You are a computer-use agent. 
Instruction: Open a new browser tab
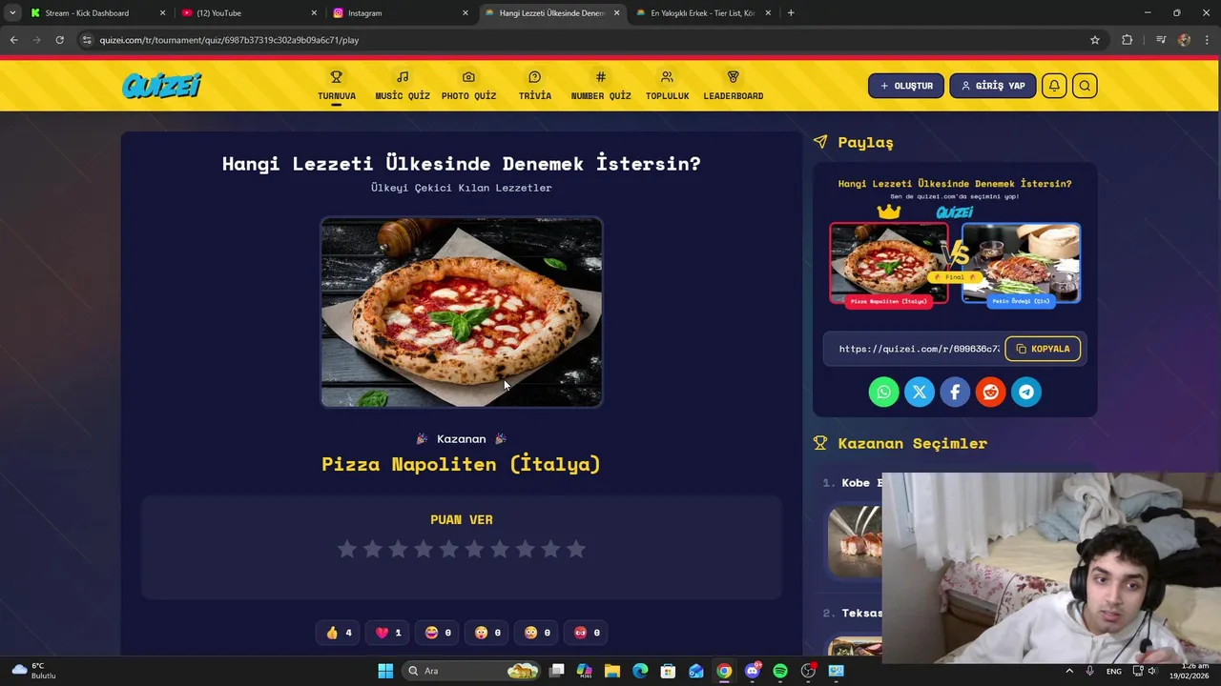(x=791, y=13)
